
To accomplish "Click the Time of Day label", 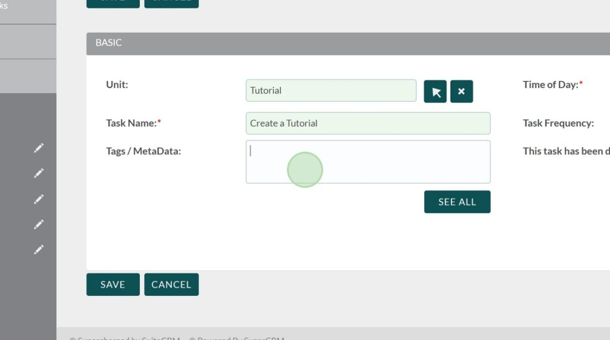I will (550, 85).
